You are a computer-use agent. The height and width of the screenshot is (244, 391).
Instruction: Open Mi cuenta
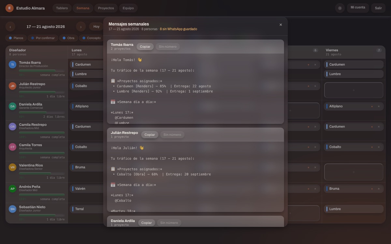click(x=358, y=8)
